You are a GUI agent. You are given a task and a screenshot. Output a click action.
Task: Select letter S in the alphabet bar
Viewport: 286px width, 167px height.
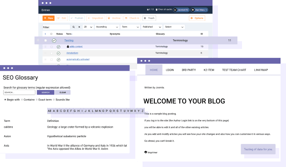pos(117,111)
